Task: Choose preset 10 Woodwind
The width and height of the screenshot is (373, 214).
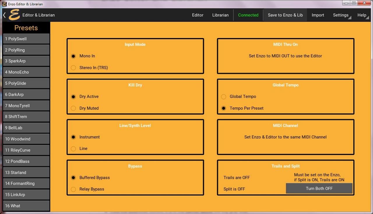Action: point(26,139)
